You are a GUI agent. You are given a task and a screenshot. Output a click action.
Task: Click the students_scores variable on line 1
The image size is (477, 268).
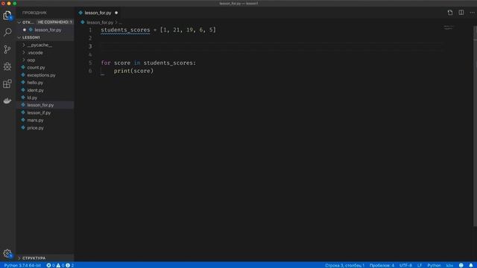(x=125, y=30)
